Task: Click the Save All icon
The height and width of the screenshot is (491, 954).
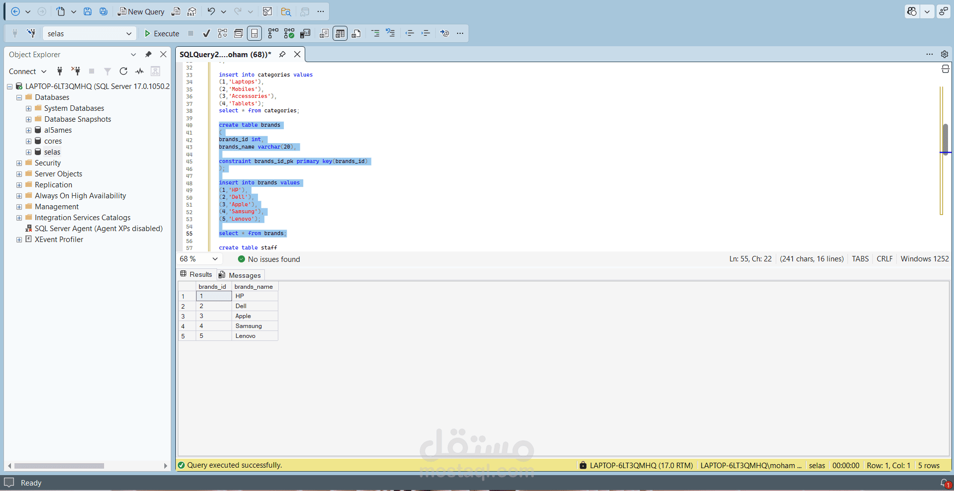Action: click(104, 11)
